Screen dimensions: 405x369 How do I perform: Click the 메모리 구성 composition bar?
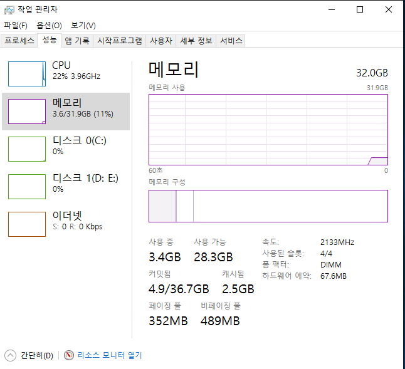click(x=268, y=206)
